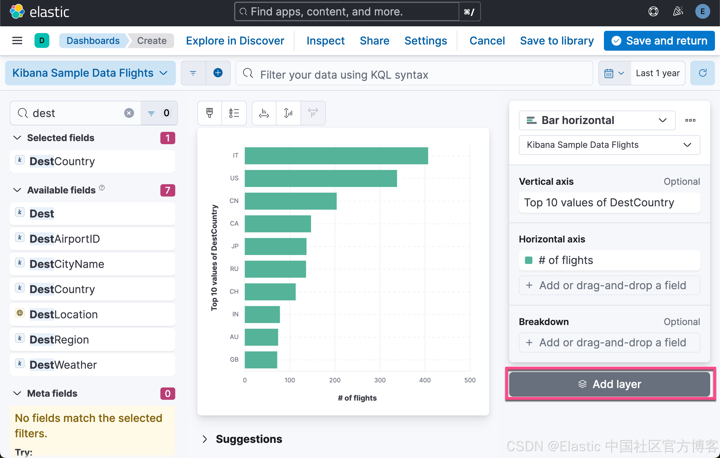Open the legend settings icon

(x=234, y=113)
